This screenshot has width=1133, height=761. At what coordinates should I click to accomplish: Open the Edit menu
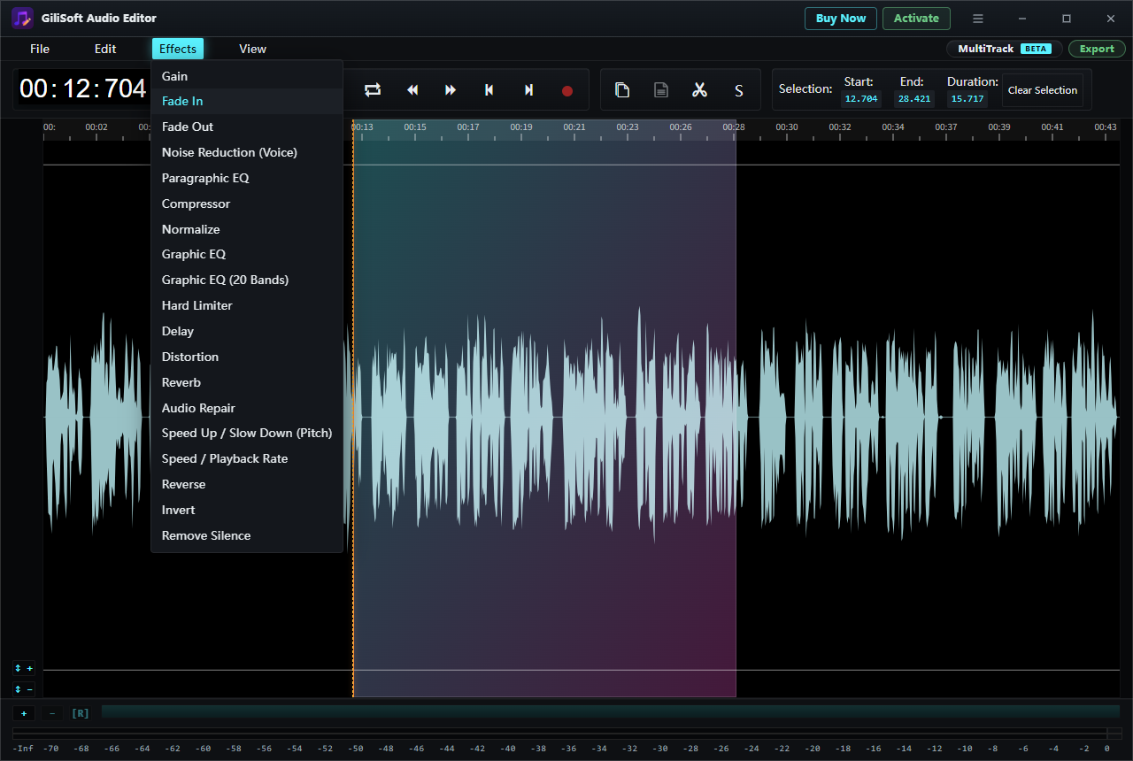tap(105, 49)
